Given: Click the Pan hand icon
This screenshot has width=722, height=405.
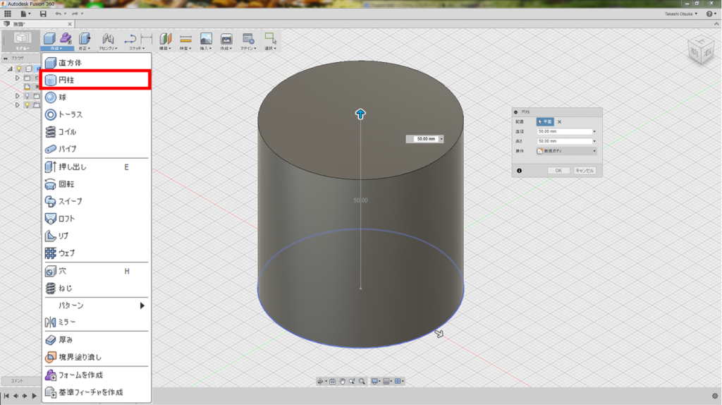Looking at the screenshot, I should coord(342,381).
